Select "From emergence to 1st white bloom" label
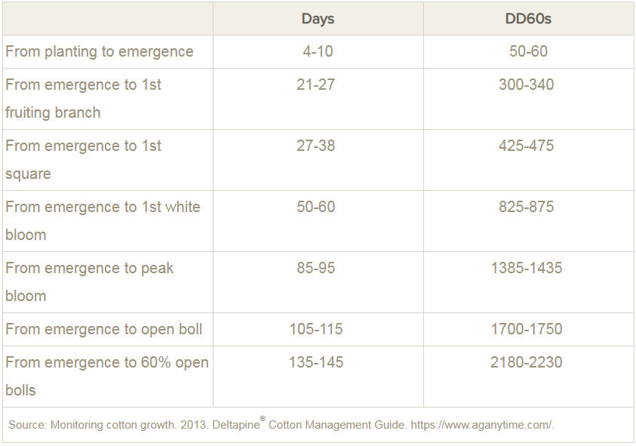This screenshot has width=636, height=446. click(x=103, y=220)
